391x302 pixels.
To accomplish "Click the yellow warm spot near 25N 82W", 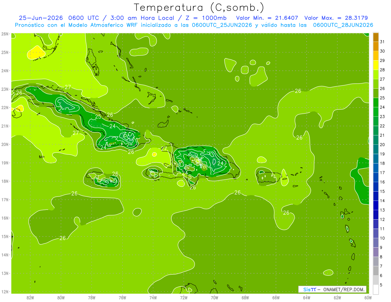I will pyautogui.click(x=36, y=52).
